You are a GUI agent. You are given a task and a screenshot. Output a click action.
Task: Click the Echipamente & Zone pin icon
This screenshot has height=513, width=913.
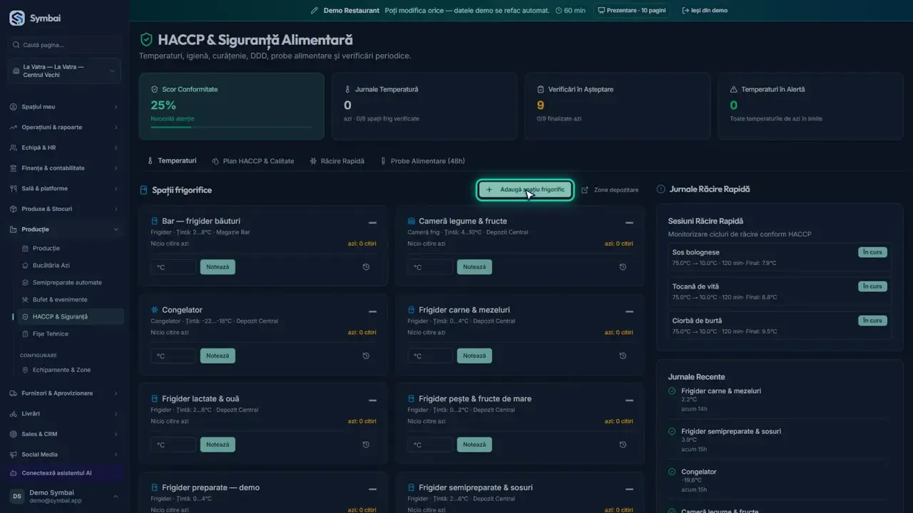[x=26, y=370]
